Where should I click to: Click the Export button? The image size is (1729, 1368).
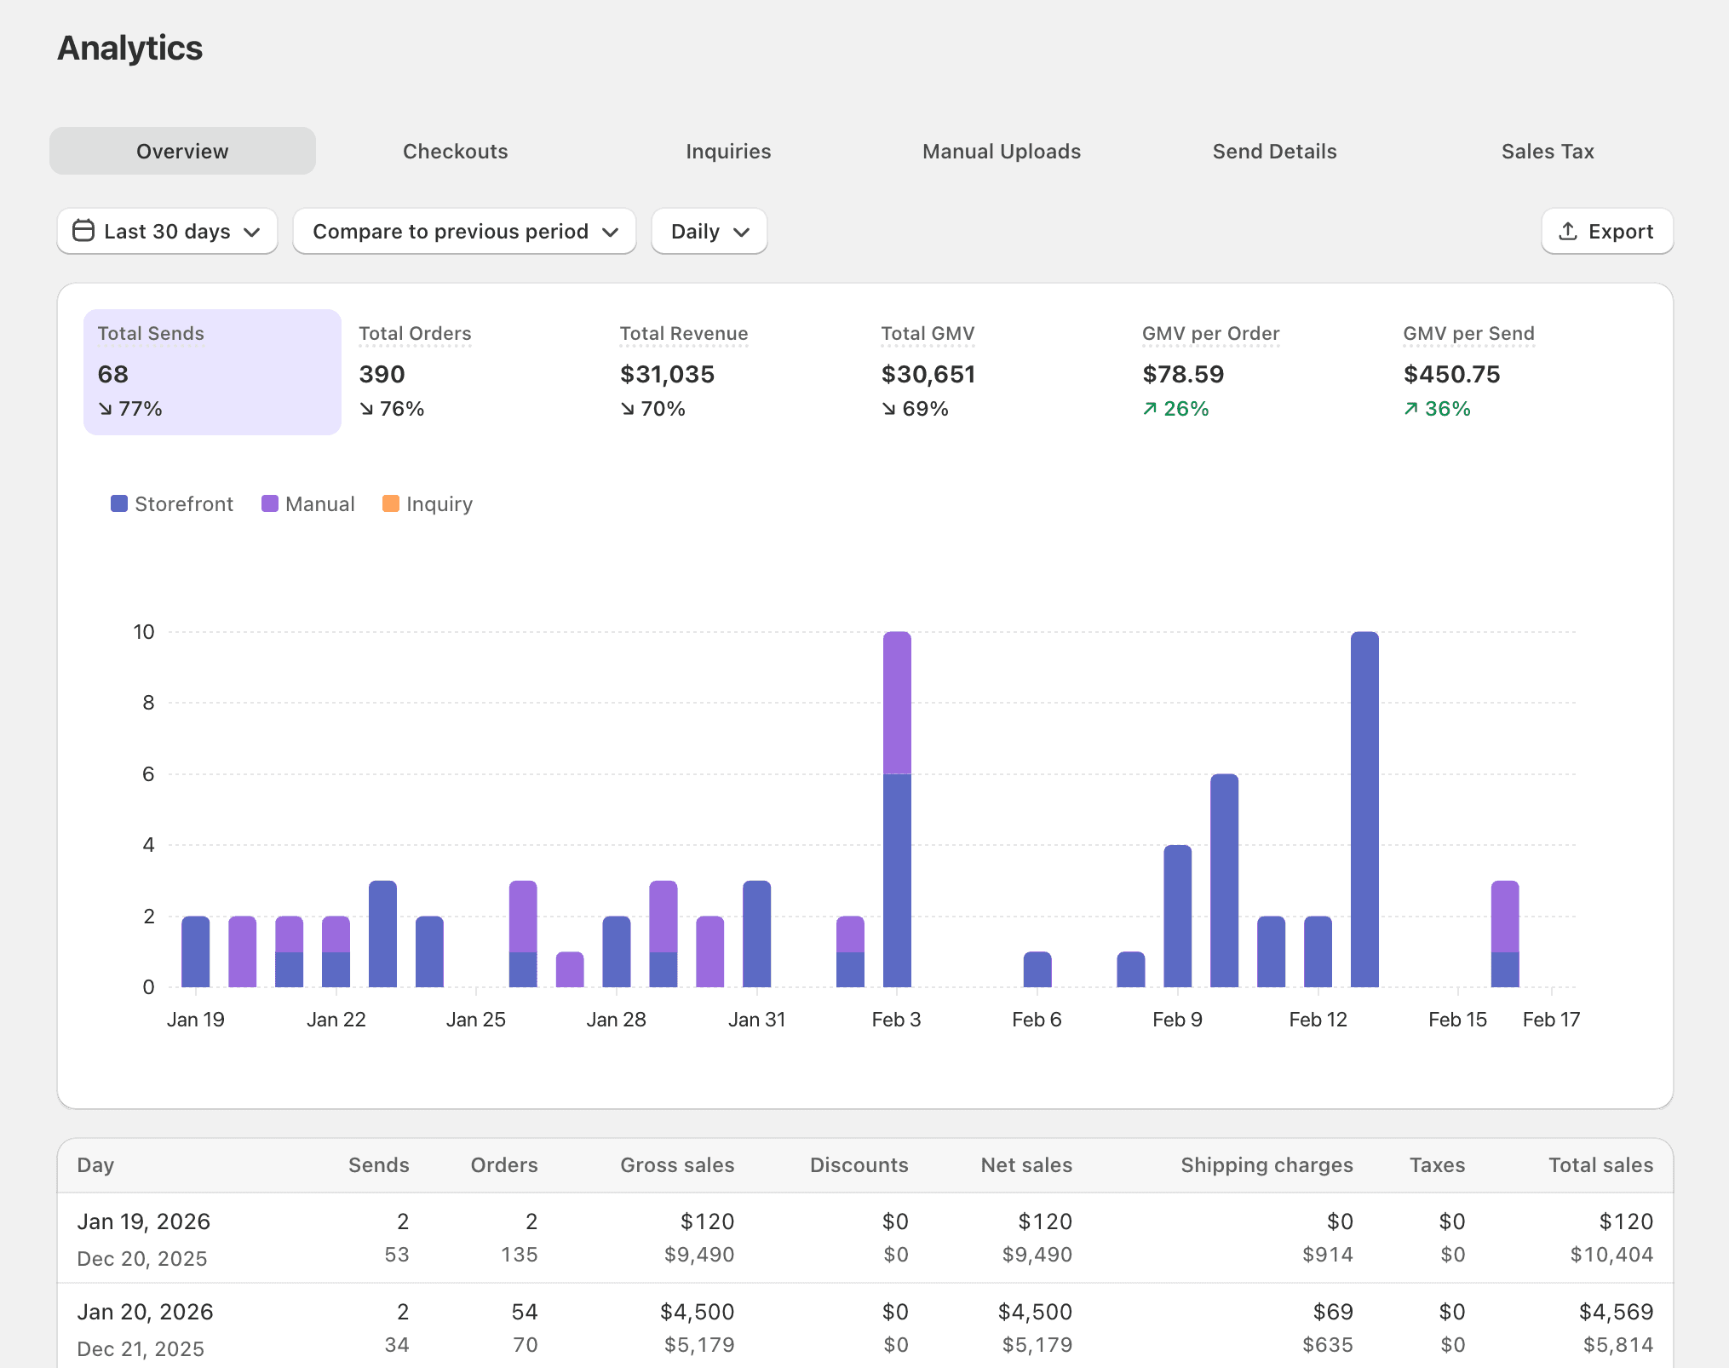click(1606, 231)
